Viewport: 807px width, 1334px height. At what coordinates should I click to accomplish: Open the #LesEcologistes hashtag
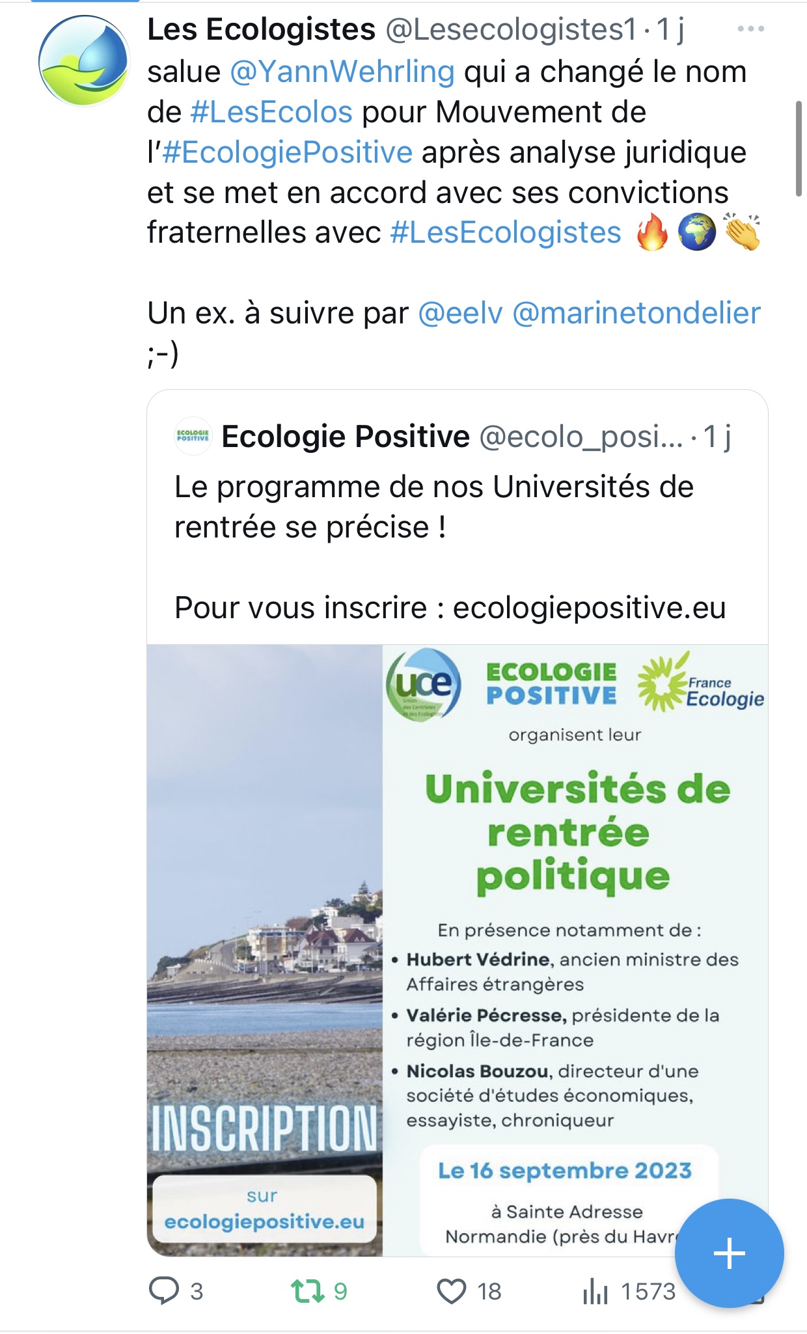[506, 232]
